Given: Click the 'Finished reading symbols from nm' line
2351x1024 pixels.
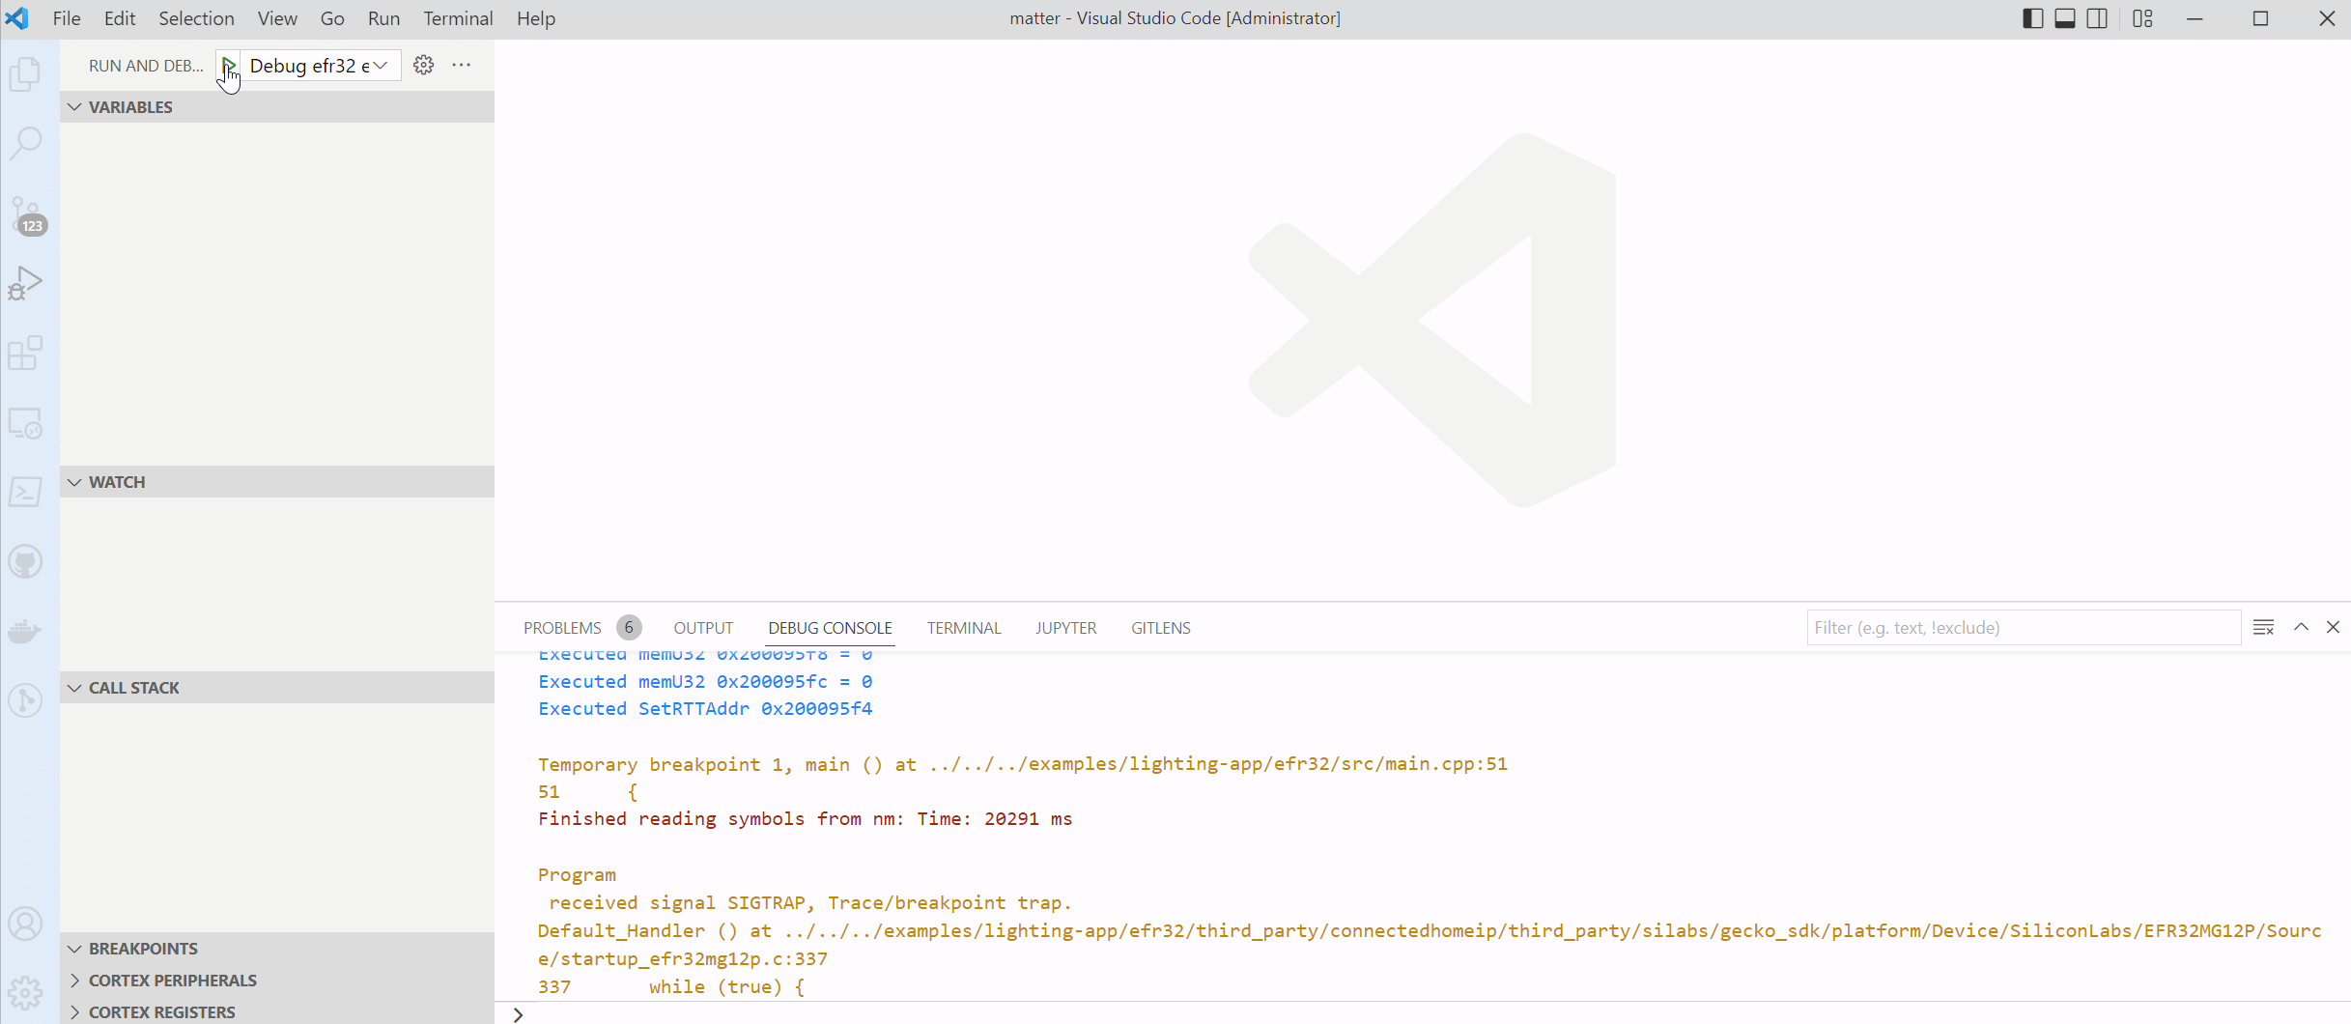Looking at the screenshot, I should point(806,819).
